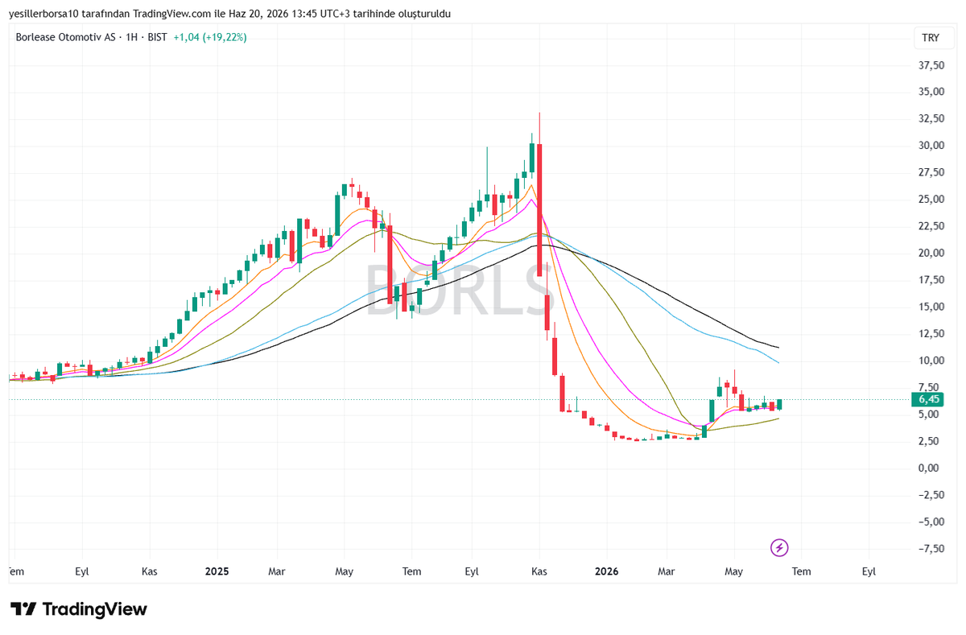The image size is (966, 635).
Task: Click the 30,00 price axis label
Action: (x=931, y=146)
